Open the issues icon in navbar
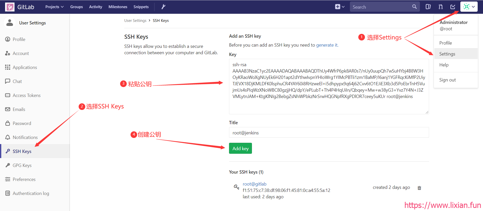Image resolution: width=483 pixels, height=211 pixels. (428, 7)
